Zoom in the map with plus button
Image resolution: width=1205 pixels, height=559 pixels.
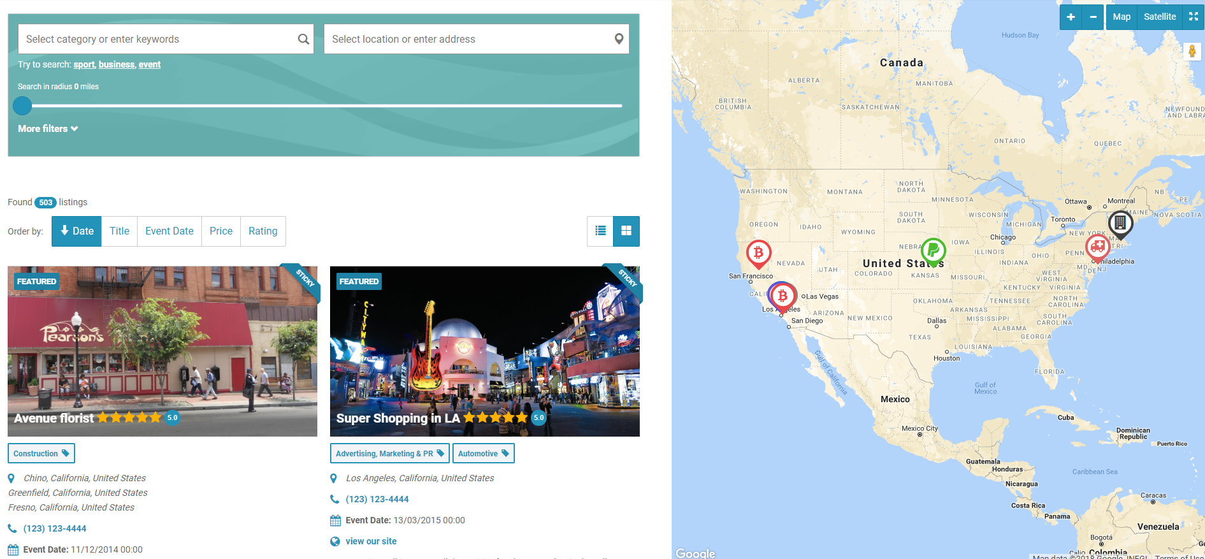click(x=1071, y=17)
